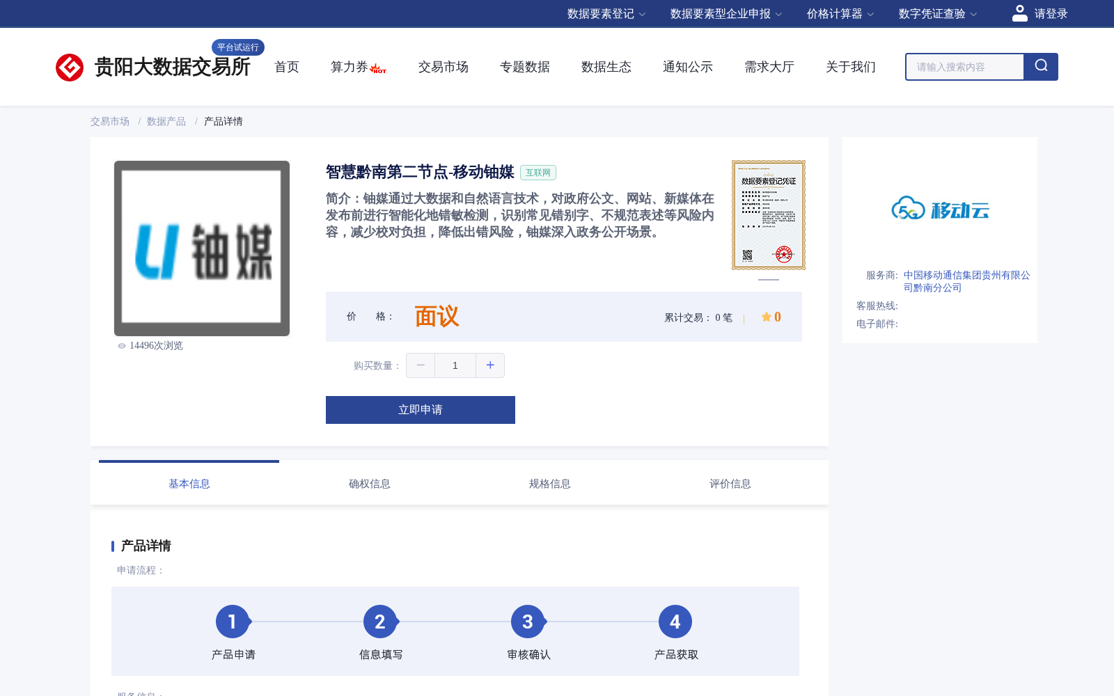Go to 首页 in navigation
1114x696 pixels.
(x=287, y=67)
